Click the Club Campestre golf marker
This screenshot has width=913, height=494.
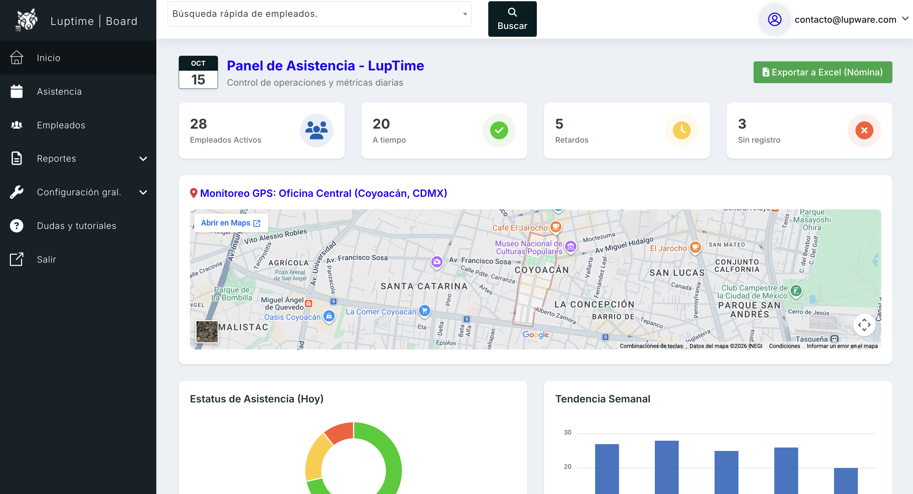click(796, 291)
